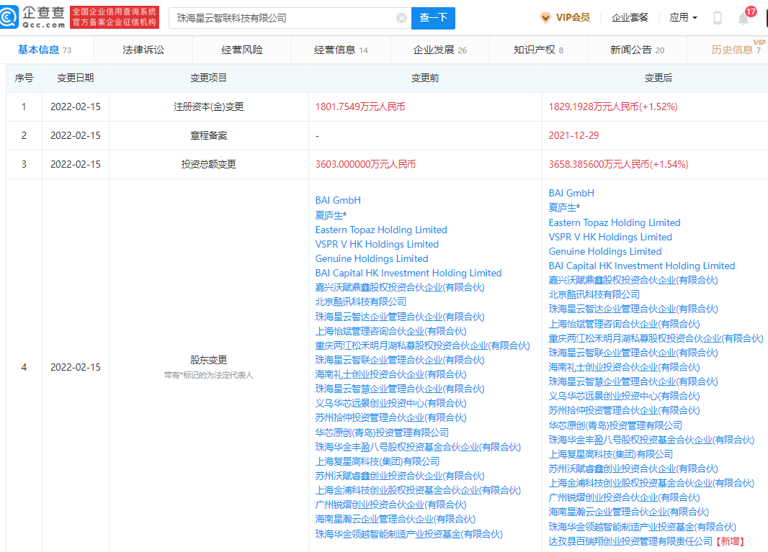Open 珠海星云智慧企业管理合伙企业 in 变更后

coord(633,381)
